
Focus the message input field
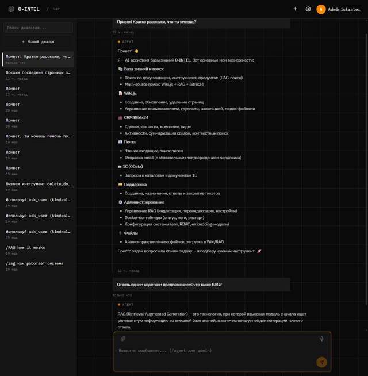tap(222, 352)
